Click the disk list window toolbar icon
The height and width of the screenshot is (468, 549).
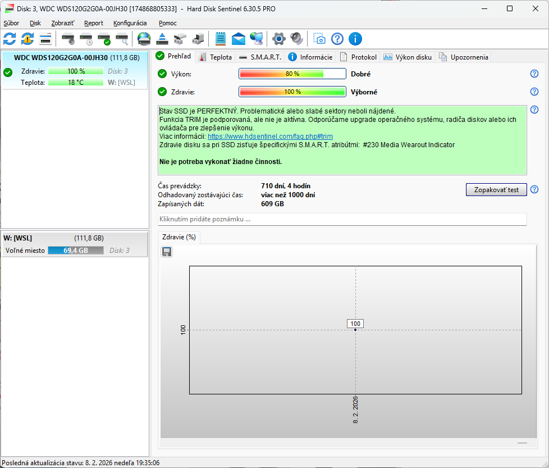coord(45,39)
